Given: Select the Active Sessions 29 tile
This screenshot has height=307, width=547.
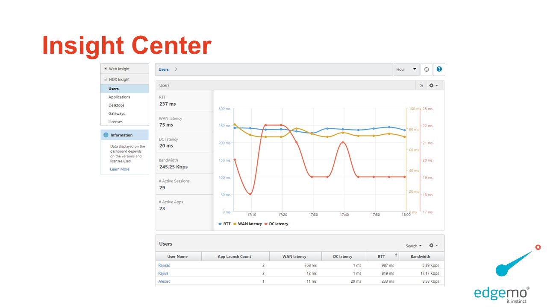Looking at the screenshot, I should [184, 184].
